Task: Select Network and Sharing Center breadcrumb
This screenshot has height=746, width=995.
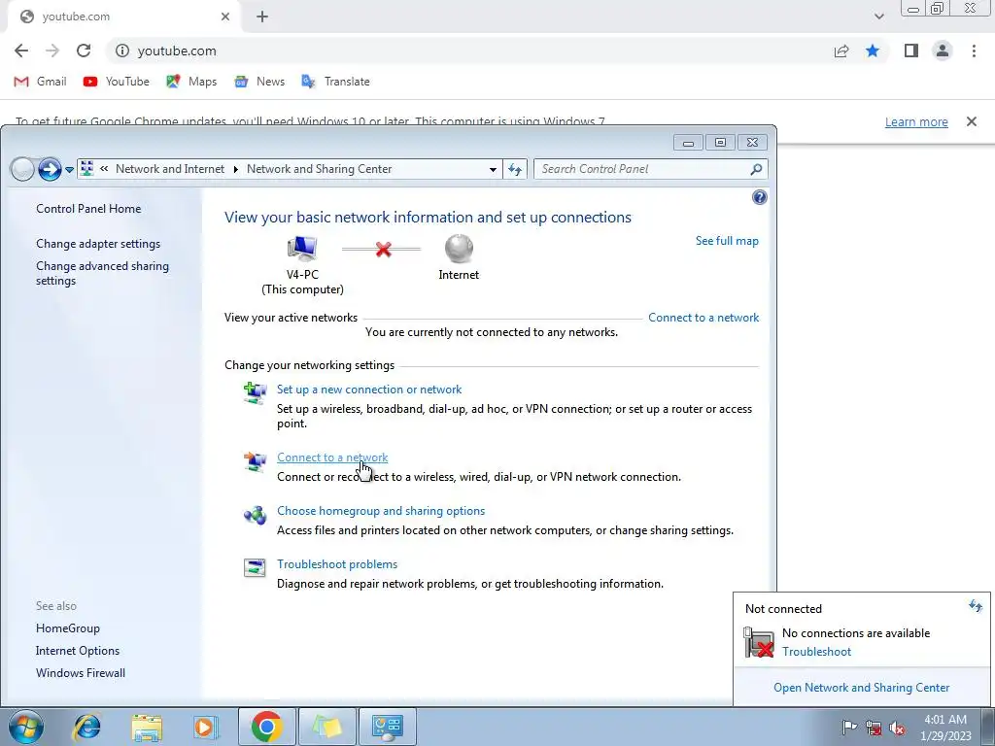Action: tap(319, 169)
